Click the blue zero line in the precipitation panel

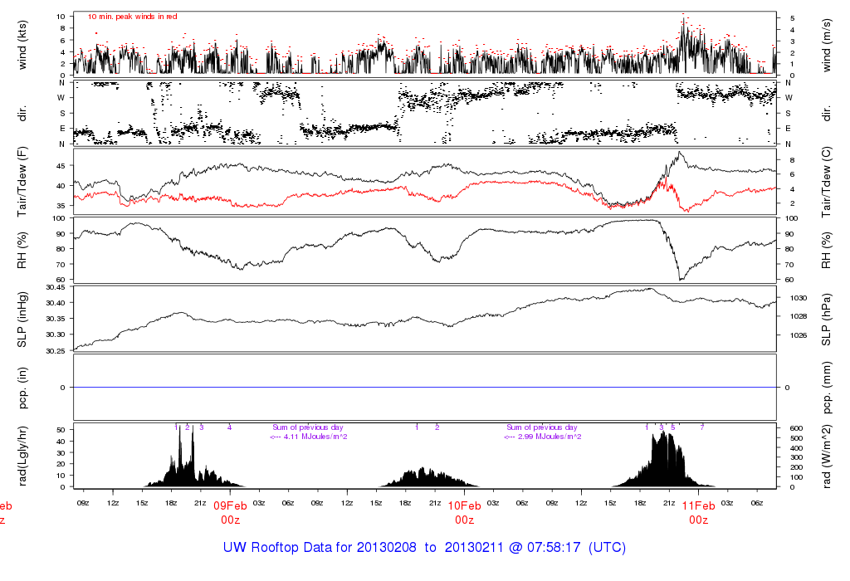tap(424, 388)
